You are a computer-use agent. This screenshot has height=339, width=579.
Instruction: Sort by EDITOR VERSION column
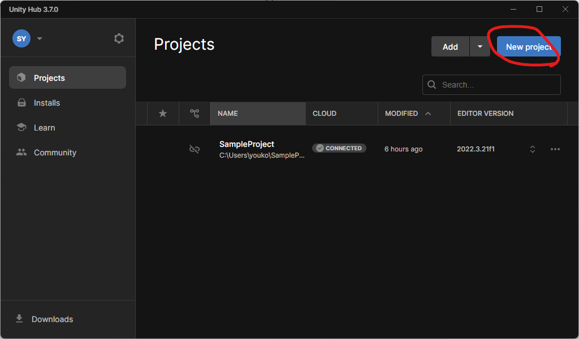click(509, 113)
